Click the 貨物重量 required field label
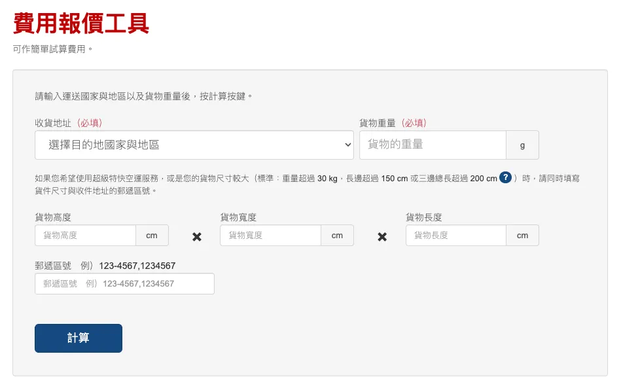Viewport: 621px width, 390px height. (x=393, y=123)
